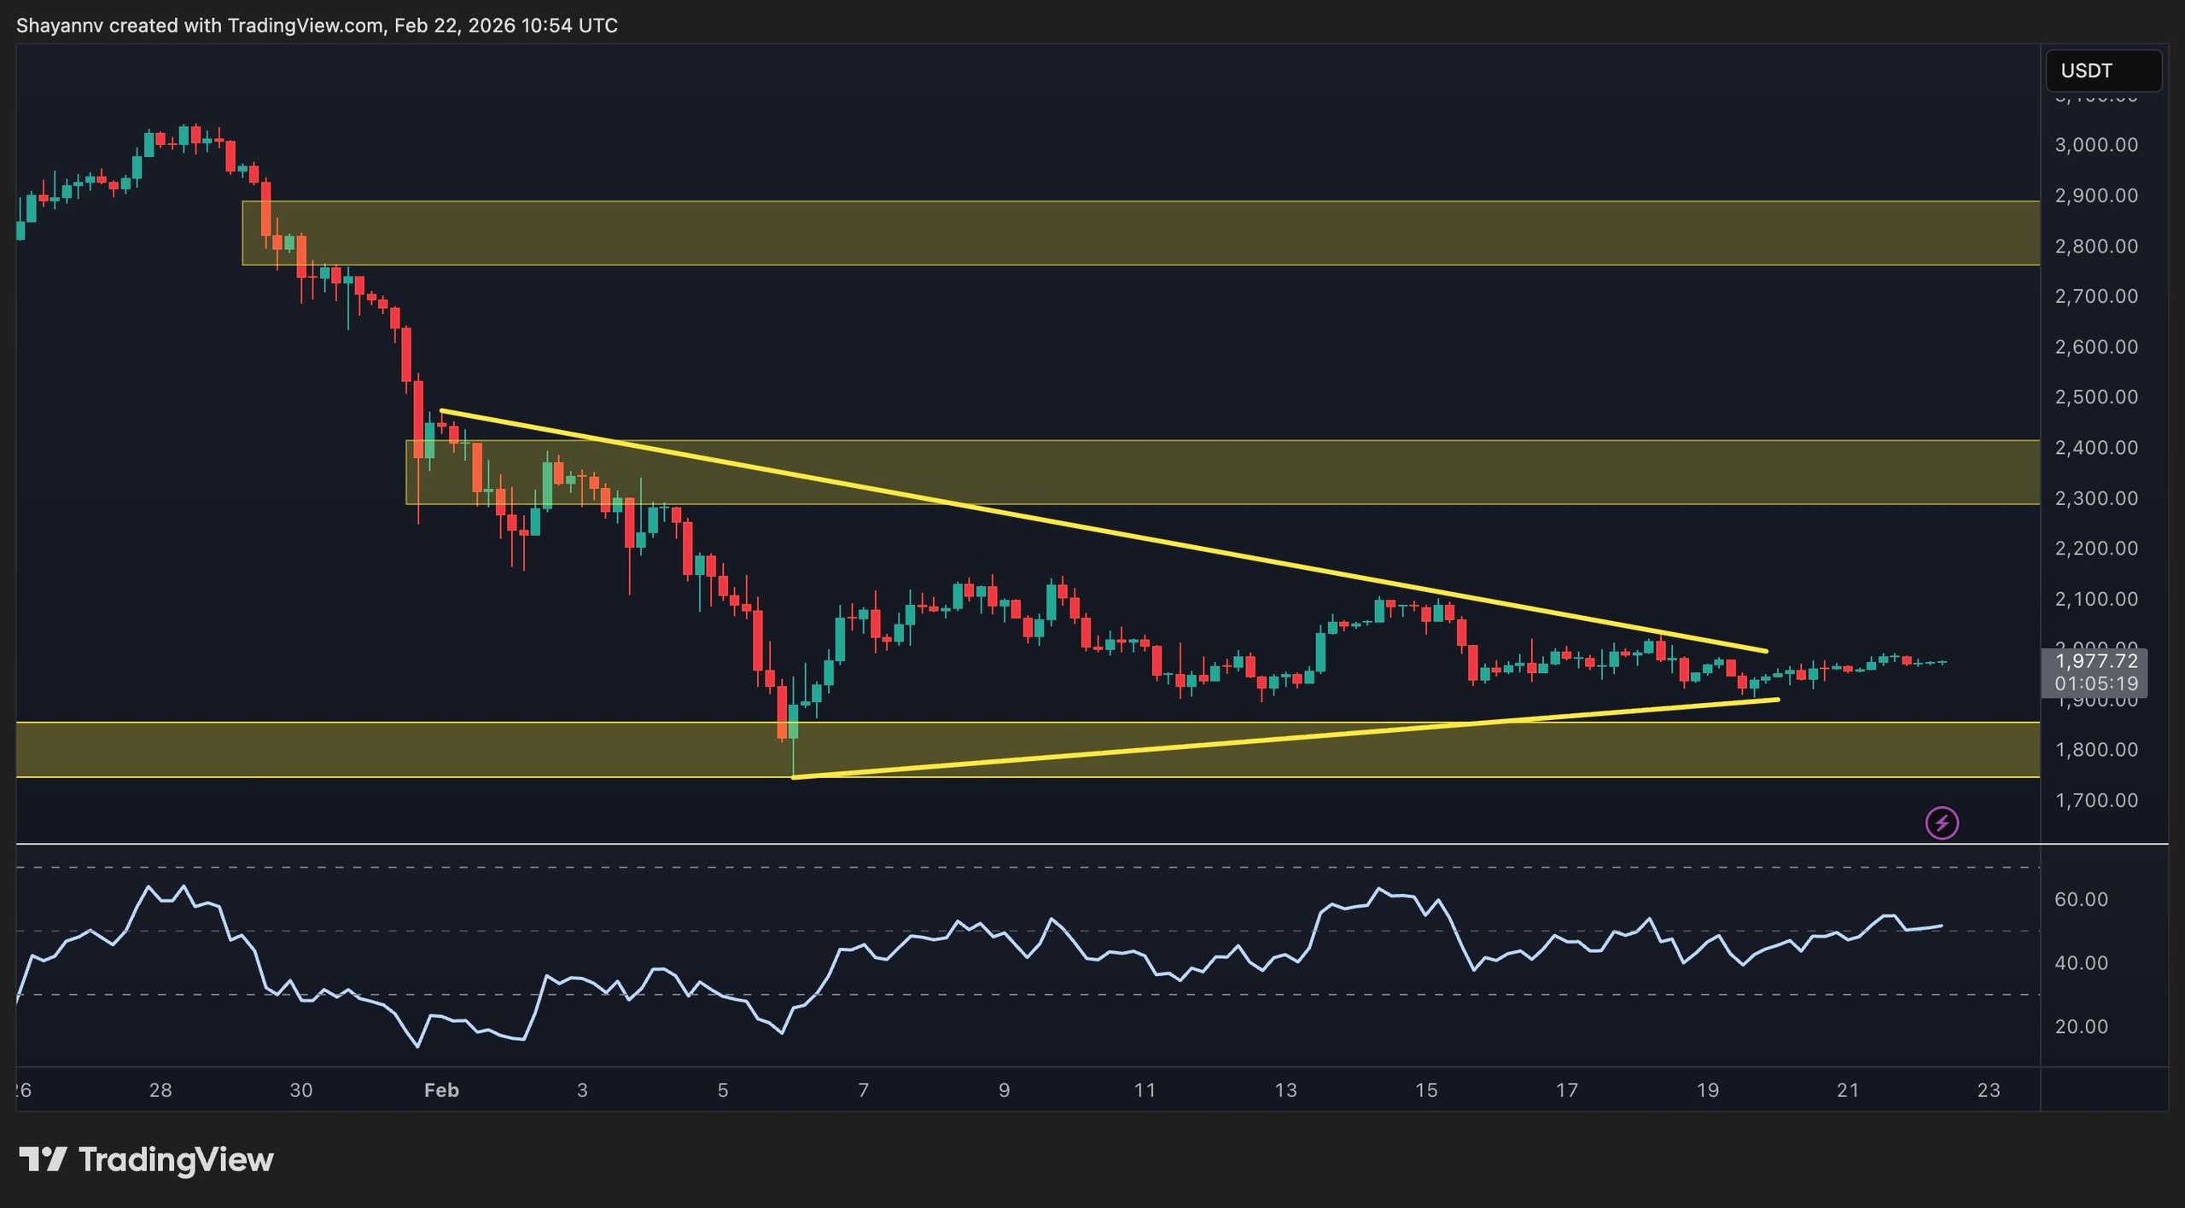
Task: Click the '21' date on the time axis
Action: pos(1848,1090)
